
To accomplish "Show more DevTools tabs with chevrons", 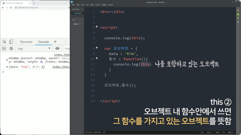I will point(55,42).
